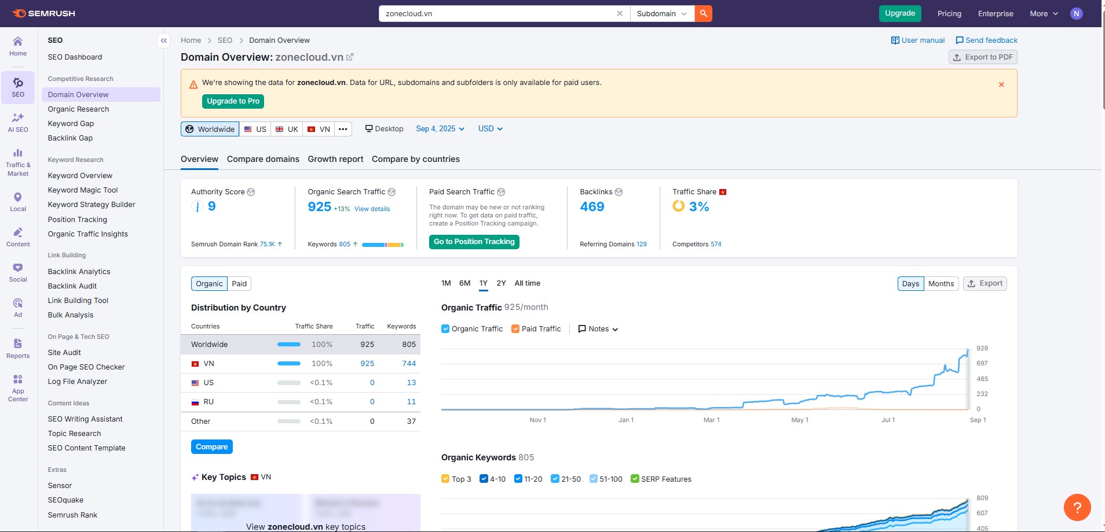Switch chart granularity to Months

point(941,283)
